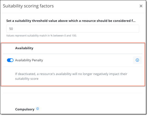Click the word 'Penalty' beside the toggle
Image resolution: width=148 pixels, height=116 pixels.
[38, 60]
